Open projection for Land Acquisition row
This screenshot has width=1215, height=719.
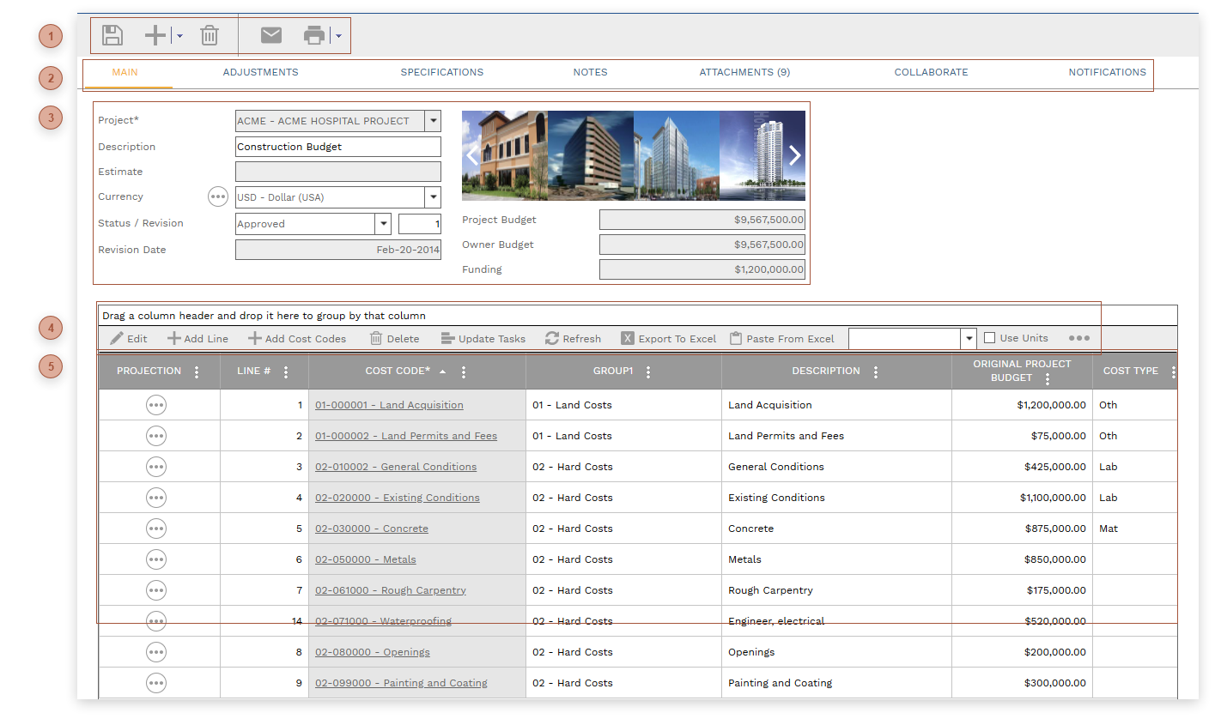click(x=156, y=405)
